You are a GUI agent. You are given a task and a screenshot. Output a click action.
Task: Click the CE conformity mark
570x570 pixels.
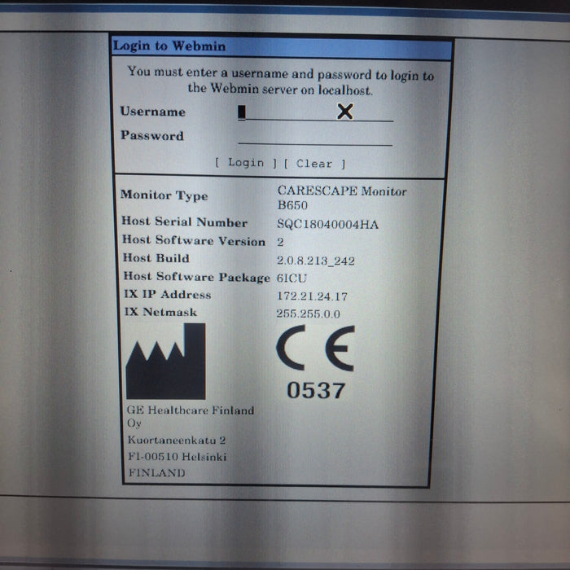314,348
